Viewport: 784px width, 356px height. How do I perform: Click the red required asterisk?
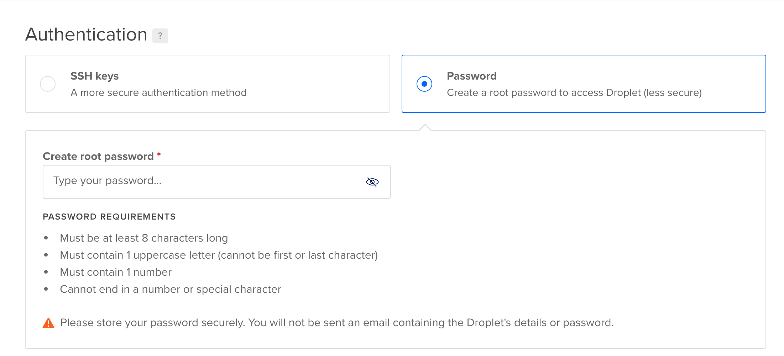point(159,154)
